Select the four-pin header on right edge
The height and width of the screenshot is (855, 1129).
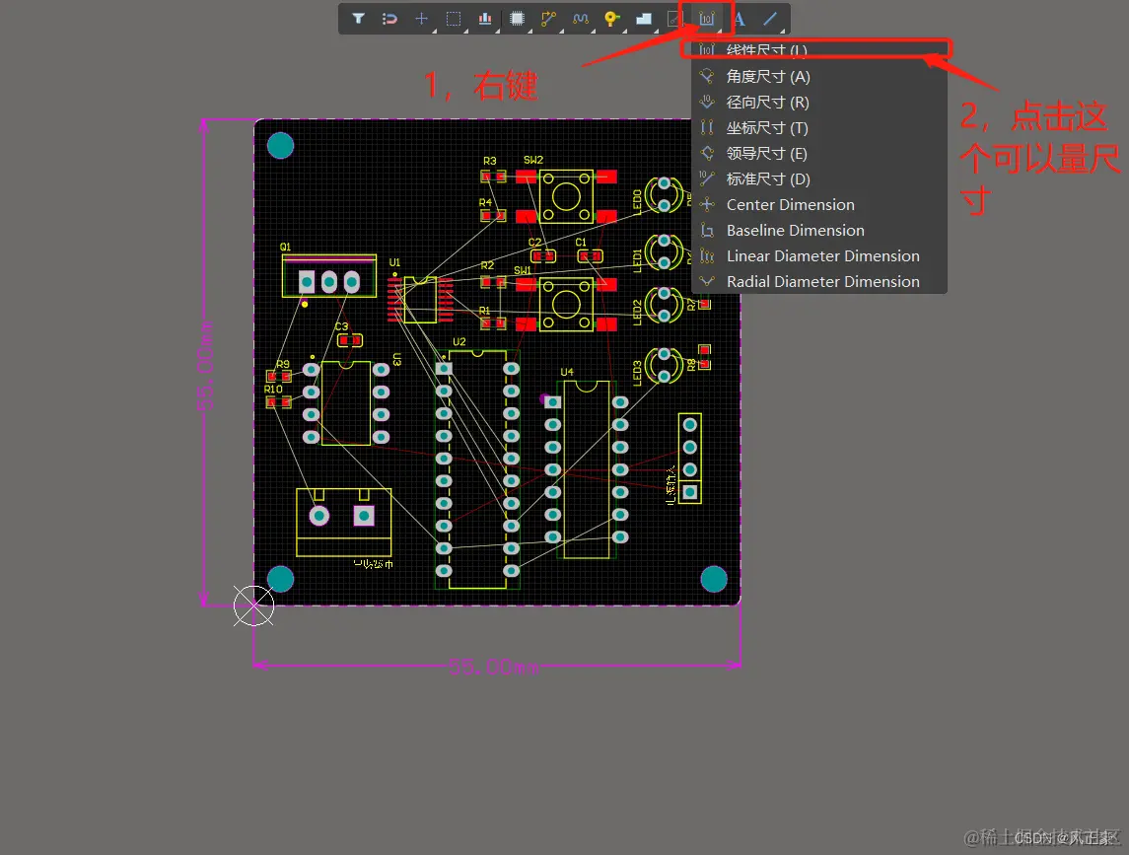pos(690,459)
